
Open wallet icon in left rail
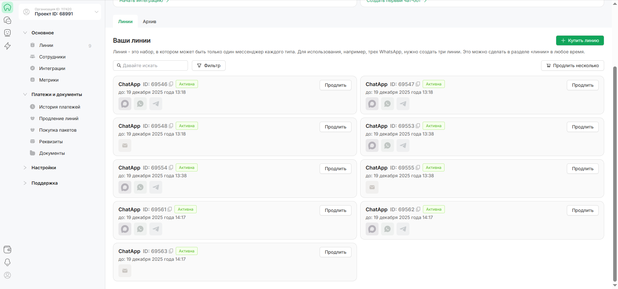point(7,250)
